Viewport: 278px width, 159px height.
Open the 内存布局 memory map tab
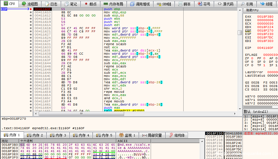point(113,4)
